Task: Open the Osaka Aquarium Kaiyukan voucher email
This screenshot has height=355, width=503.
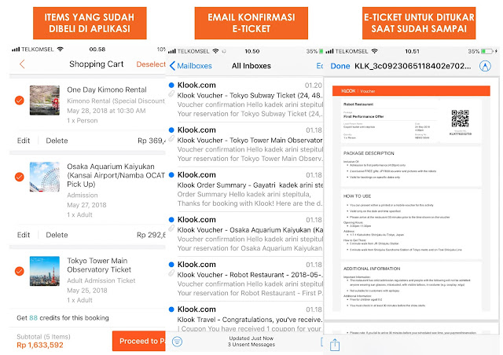Action: pos(246,234)
